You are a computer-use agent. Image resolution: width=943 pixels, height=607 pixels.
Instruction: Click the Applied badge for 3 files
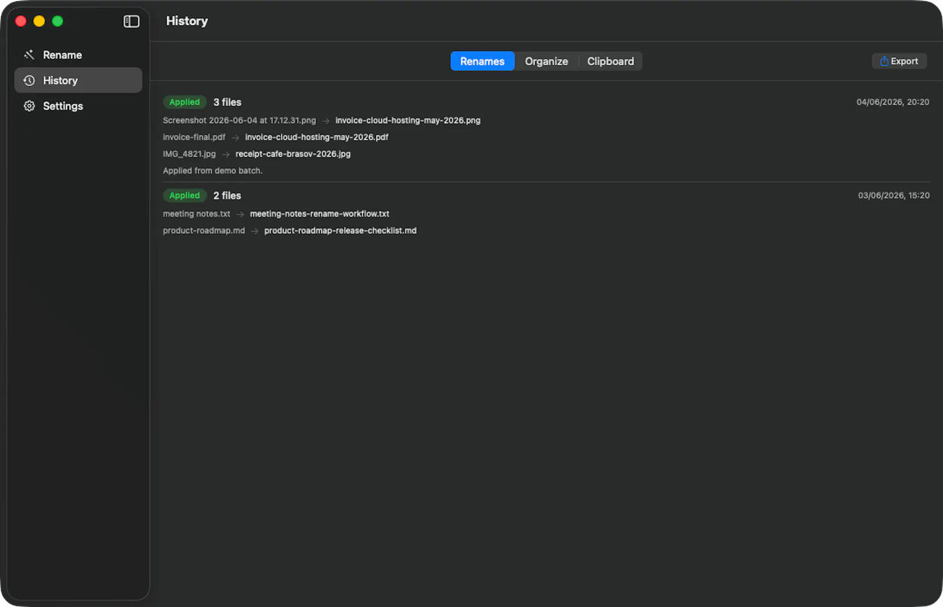click(x=184, y=102)
